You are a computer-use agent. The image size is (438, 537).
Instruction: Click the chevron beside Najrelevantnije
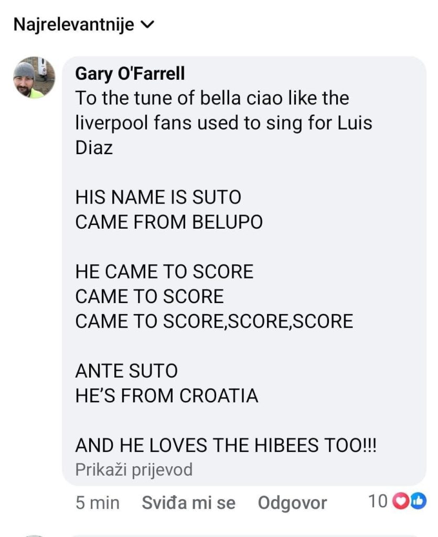148,25
